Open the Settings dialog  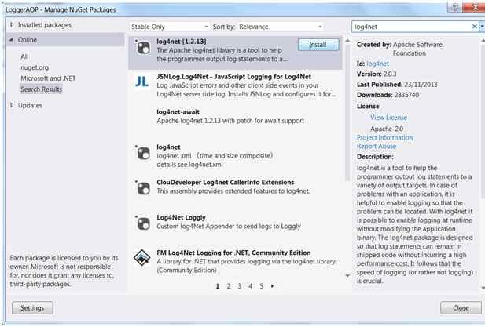[32, 308]
